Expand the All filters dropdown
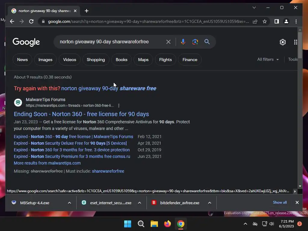Viewport: 308px width, 231px height. [268, 59]
